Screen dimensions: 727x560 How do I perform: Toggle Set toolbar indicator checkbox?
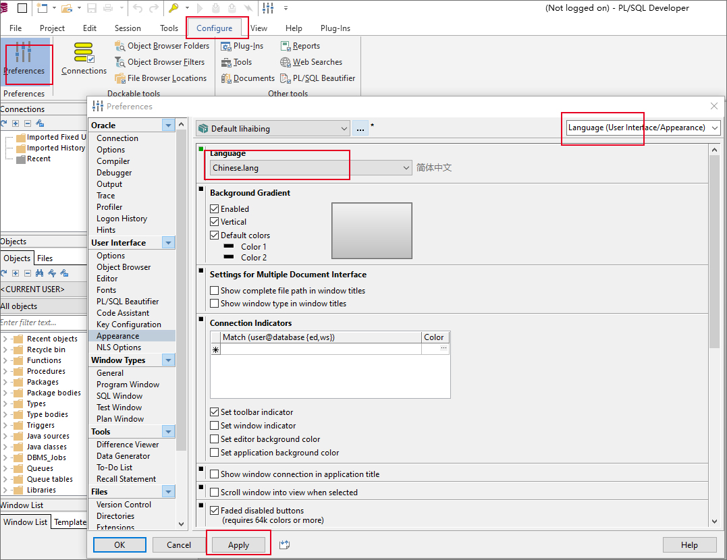click(214, 412)
